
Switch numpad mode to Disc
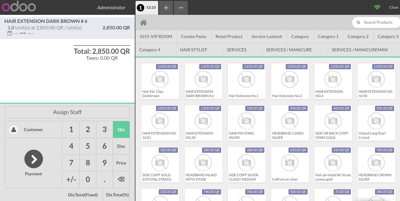(121, 146)
